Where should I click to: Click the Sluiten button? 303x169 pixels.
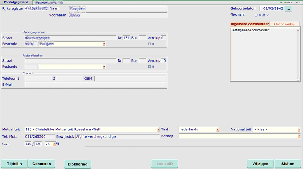coord(288,164)
